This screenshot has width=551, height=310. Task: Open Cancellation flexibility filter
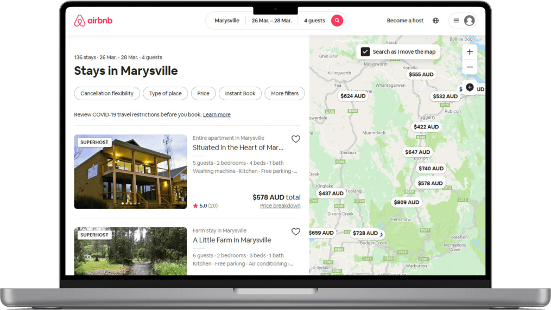click(107, 93)
